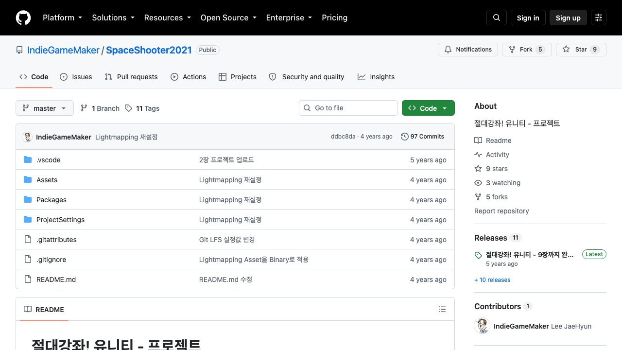Viewport: 622px width, 350px height.
Task: Open commit message 'README.md 수정'
Action: pos(225,280)
